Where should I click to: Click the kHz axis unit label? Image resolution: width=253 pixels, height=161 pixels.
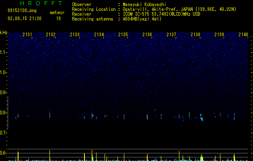tap(4, 33)
